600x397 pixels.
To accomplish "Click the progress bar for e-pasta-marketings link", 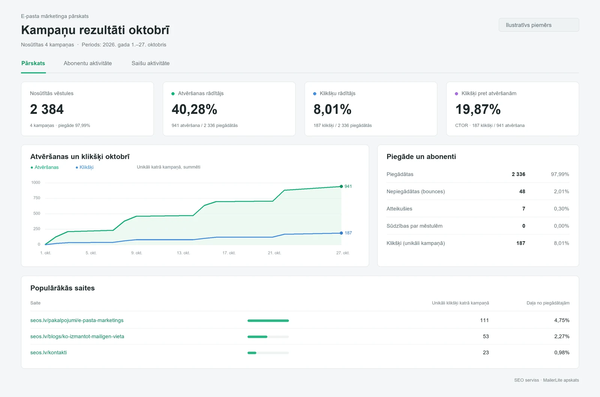I will point(268,321).
